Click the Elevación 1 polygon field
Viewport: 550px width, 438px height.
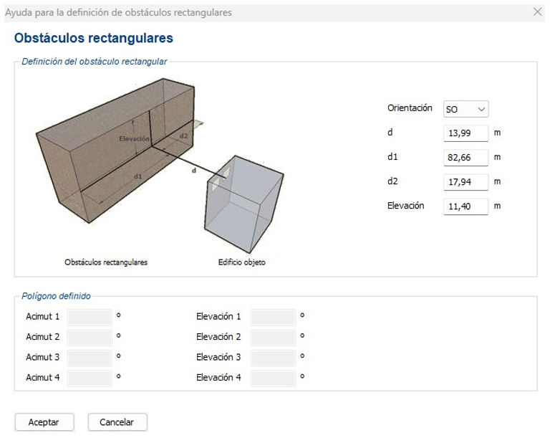click(273, 317)
